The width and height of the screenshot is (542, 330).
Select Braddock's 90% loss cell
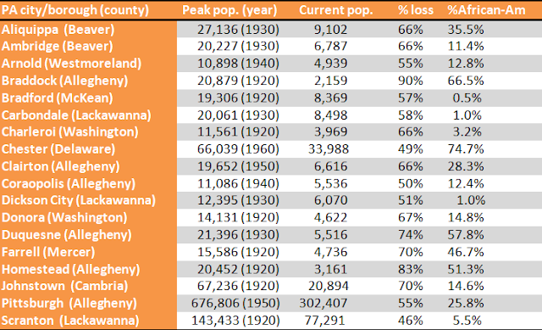tap(410, 81)
